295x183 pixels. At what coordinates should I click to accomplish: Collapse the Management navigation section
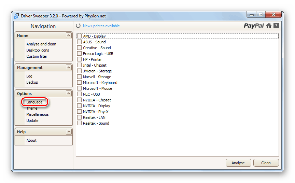[69, 67]
